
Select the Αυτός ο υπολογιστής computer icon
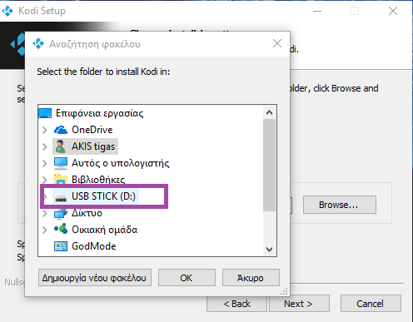click(x=61, y=163)
